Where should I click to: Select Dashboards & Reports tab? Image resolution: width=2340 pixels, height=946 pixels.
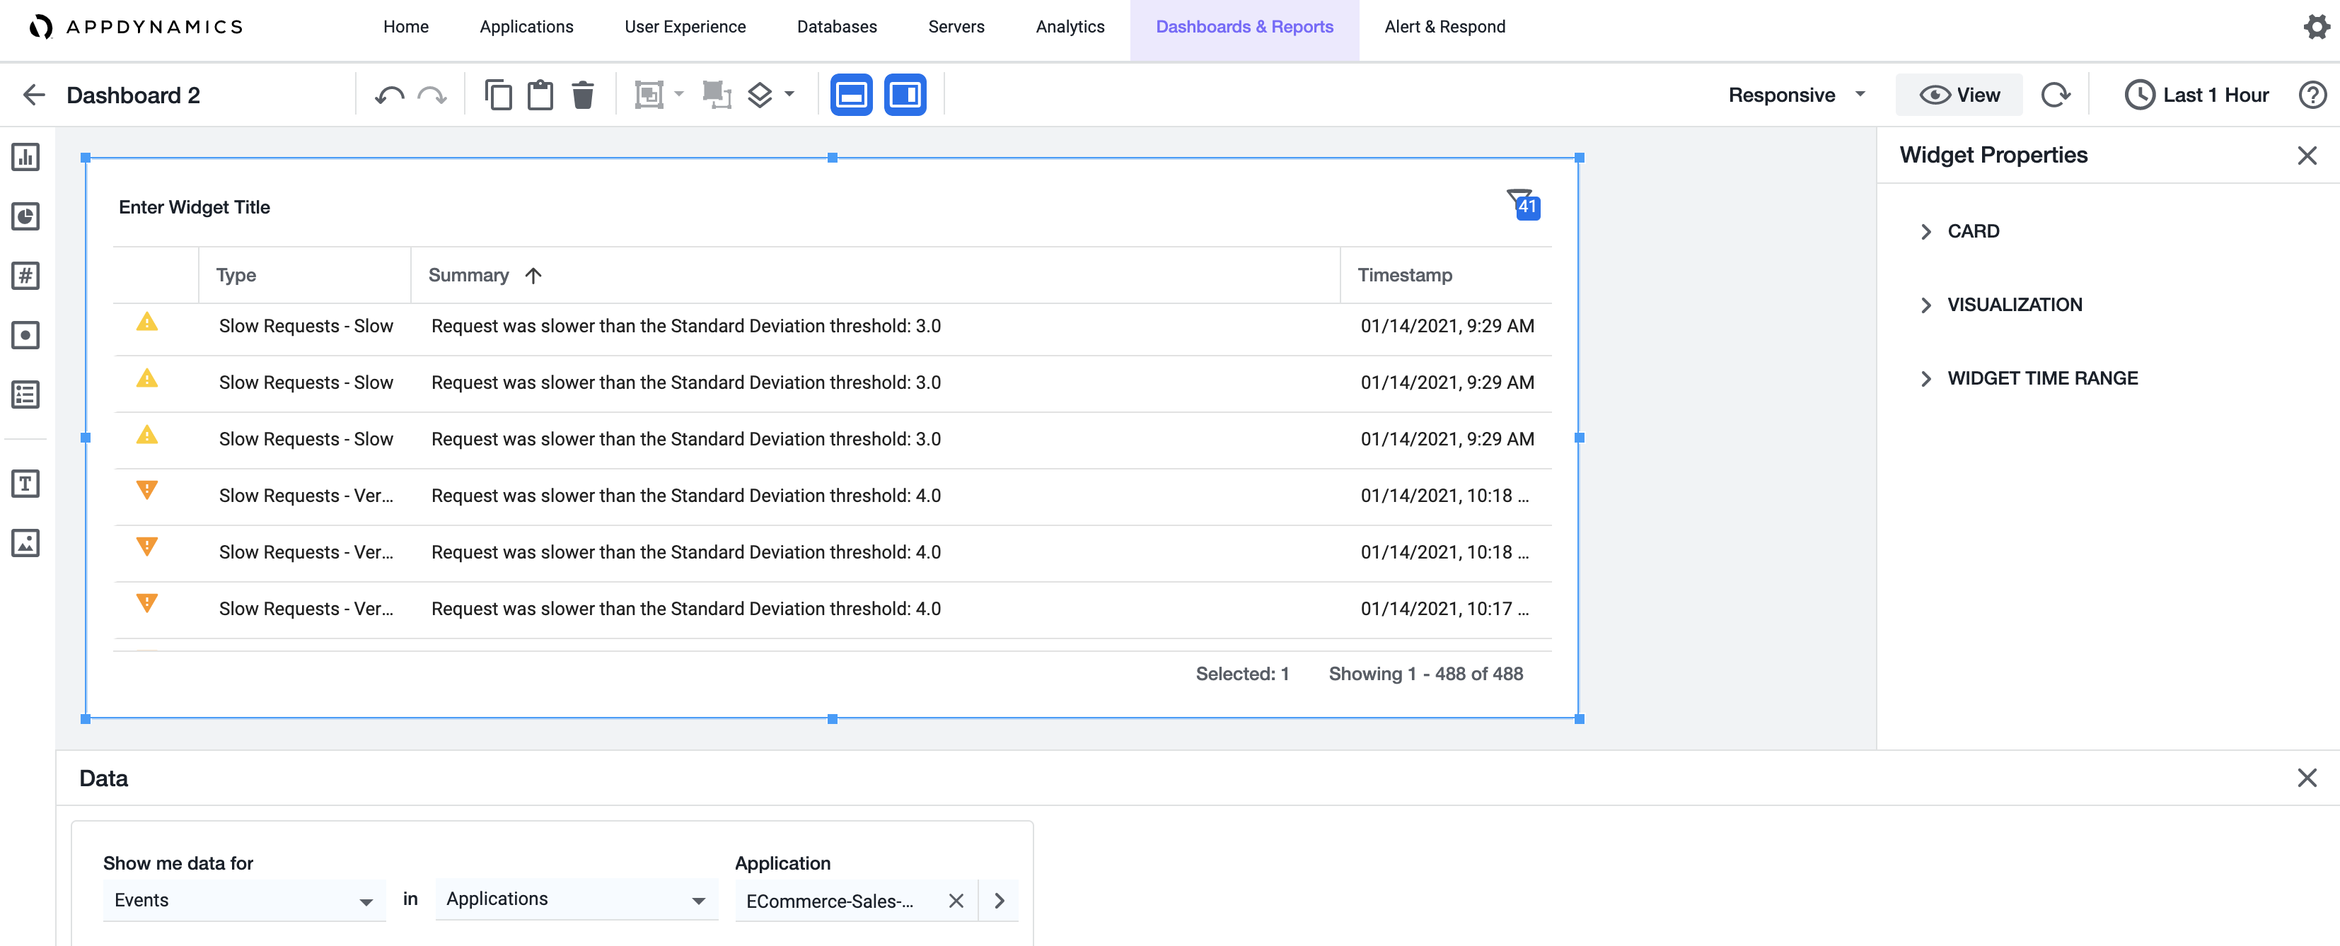[x=1244, y=28]
